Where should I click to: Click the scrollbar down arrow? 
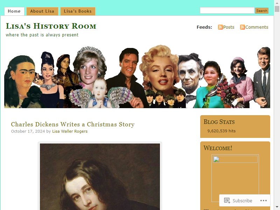pyautogui.click(x=277, y=208)
